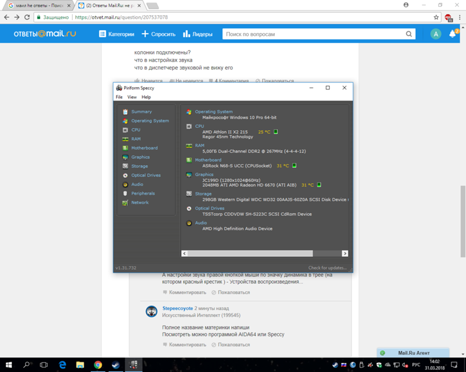Click Graphics heading in summary pane

click(204, 174)
